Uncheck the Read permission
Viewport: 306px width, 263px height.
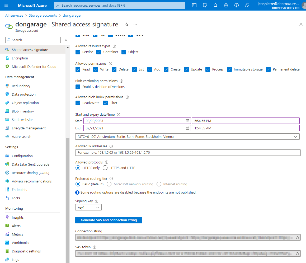click(x=78, y=69)
